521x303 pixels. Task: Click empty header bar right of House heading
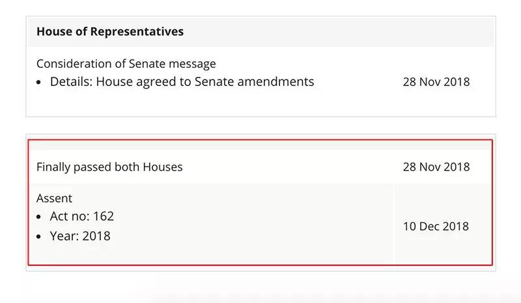tap(337, 31)
